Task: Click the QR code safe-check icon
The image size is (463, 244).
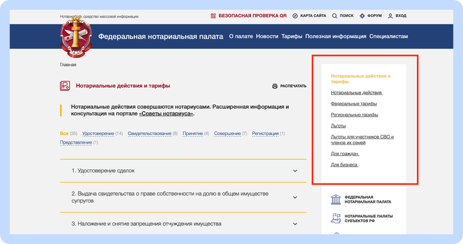Action: [x=213, y=16]
